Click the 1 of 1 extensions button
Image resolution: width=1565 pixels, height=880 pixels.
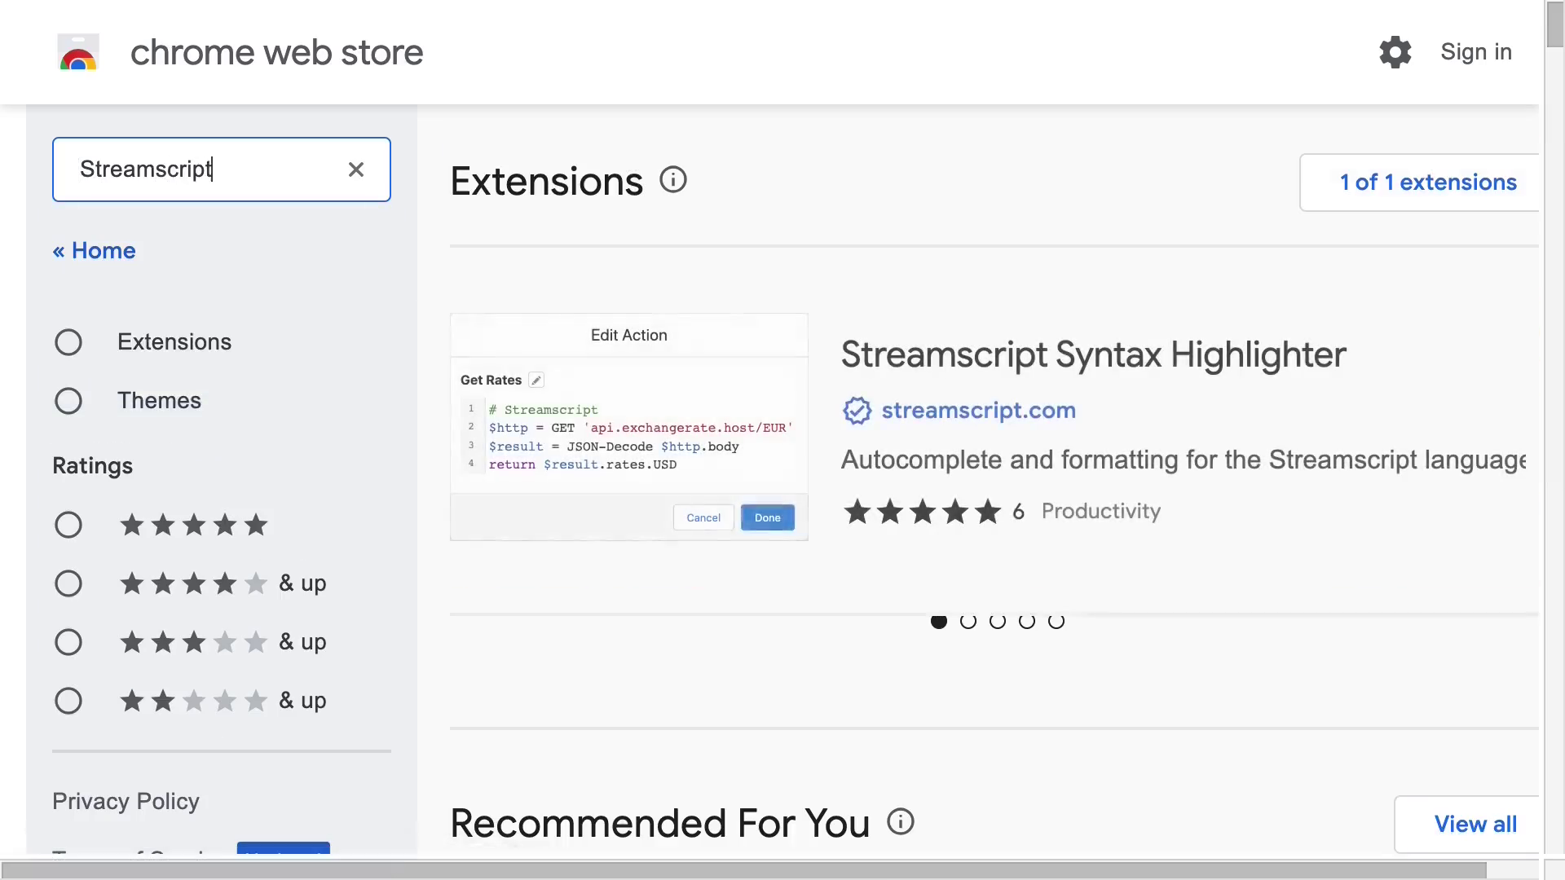point(1419,183)
